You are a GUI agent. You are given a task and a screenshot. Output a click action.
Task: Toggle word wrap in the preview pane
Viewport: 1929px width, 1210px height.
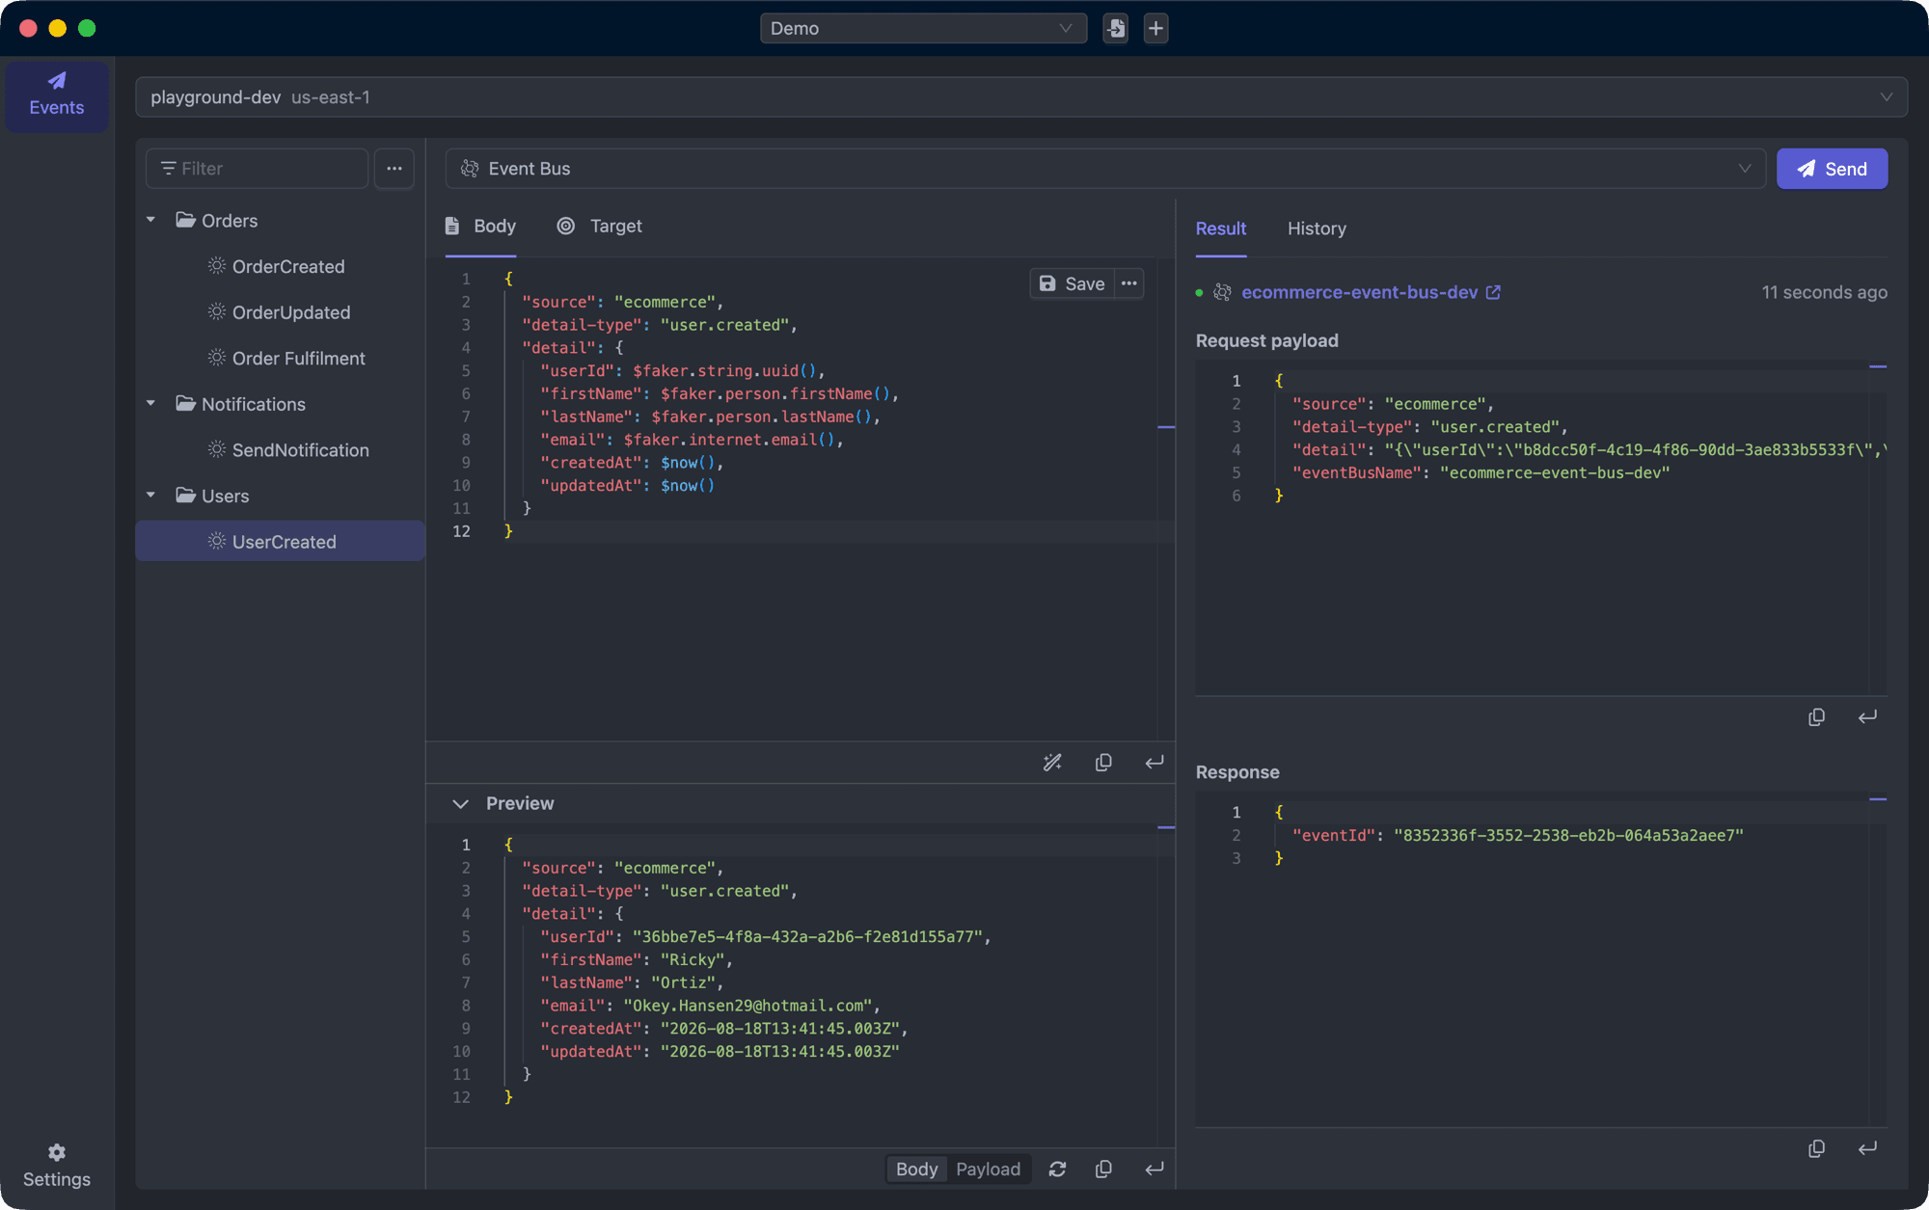click(x=1155, y=1169)
